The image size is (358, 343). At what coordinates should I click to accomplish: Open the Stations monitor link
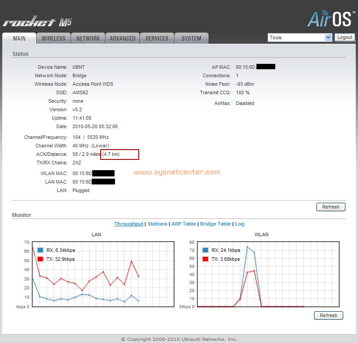(158, 224)
